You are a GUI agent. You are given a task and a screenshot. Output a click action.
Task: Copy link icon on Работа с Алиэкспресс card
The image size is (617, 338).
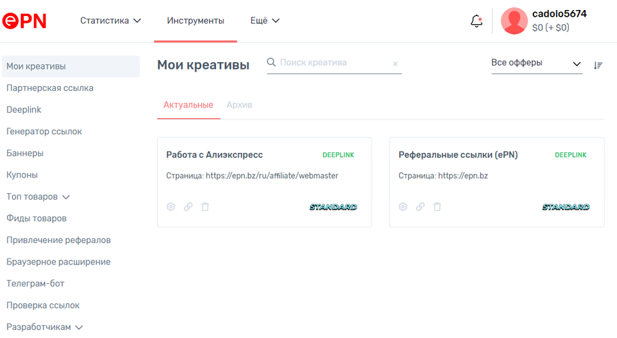[x=188, y=206]
